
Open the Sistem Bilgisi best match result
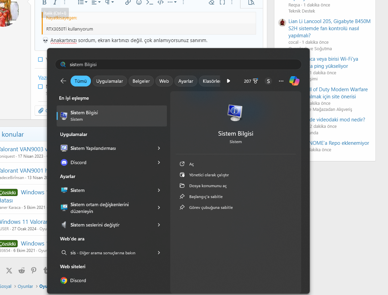click(x=112, y=116)
